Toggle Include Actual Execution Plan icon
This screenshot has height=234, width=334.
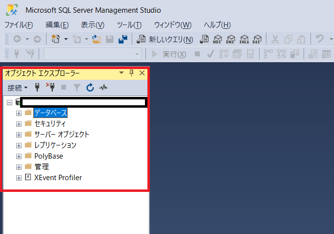[268, 54]
